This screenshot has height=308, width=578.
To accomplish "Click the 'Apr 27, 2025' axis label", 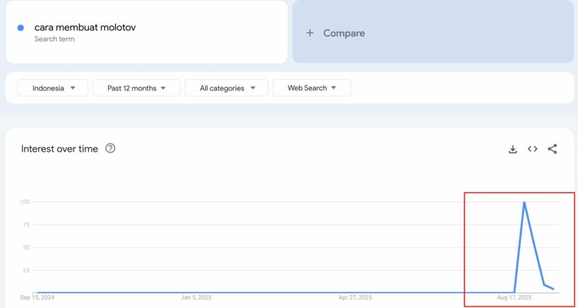I will [x=356, y=297].
